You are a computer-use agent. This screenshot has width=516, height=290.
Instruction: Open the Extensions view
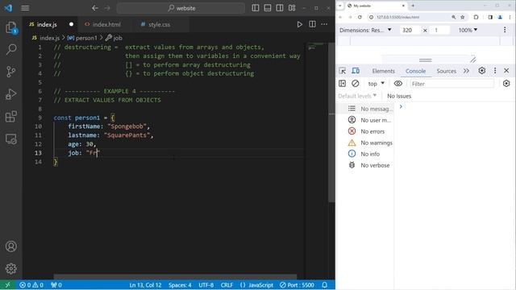coord(10,116)
